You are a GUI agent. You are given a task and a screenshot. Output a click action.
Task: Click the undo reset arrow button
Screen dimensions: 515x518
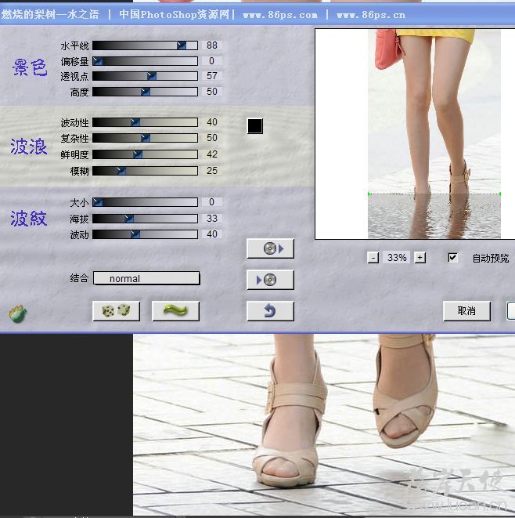[x=270, y=311]
